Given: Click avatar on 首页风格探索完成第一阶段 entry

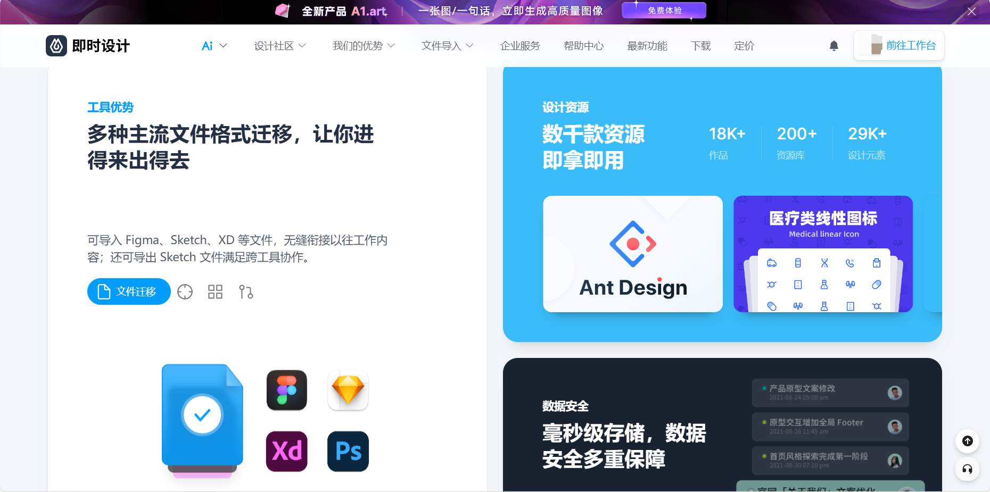Looking at the screenshot, I should pos(895,461).
